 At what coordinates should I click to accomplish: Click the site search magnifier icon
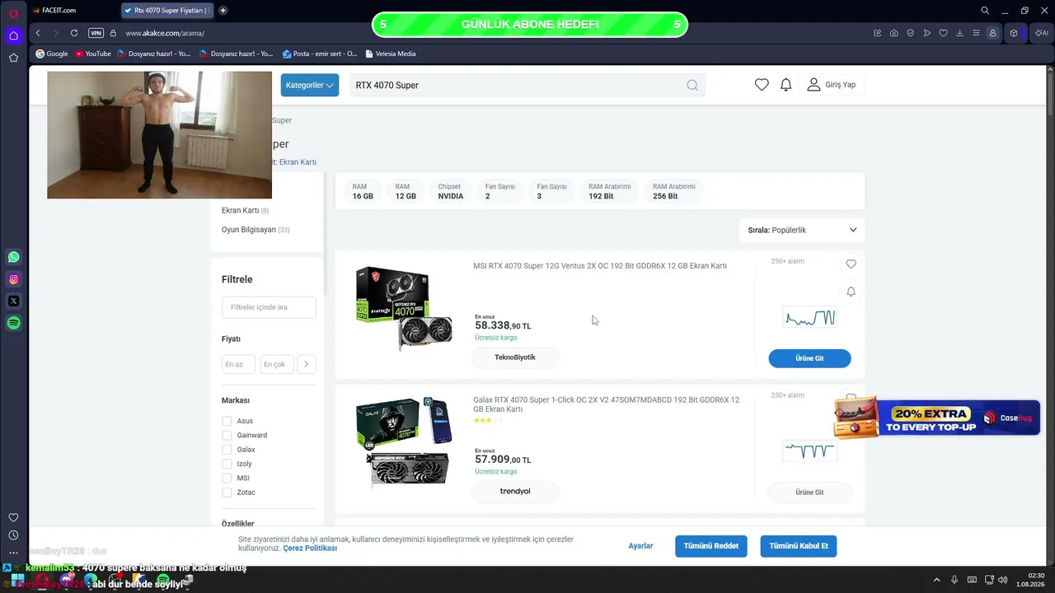point(692,85)
